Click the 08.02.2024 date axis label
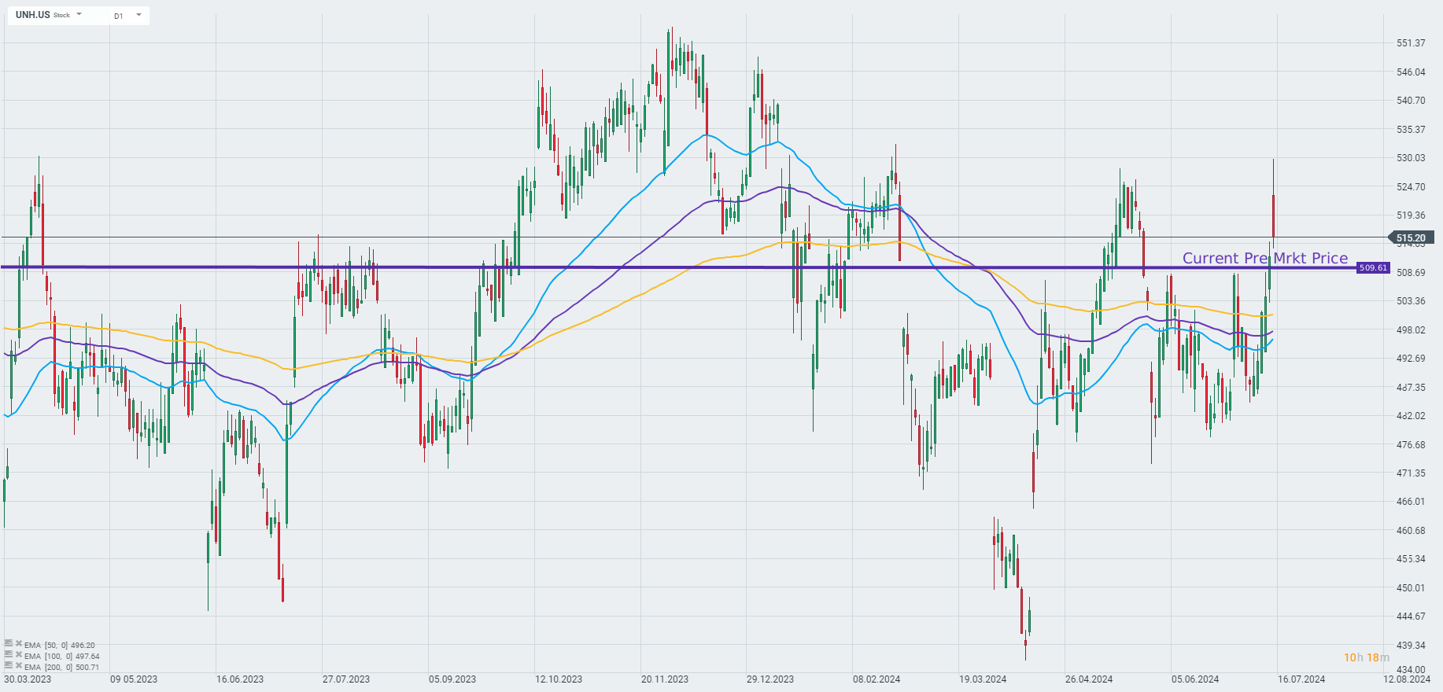Viewport: 1443px width, 692px height. pos(877,679)
